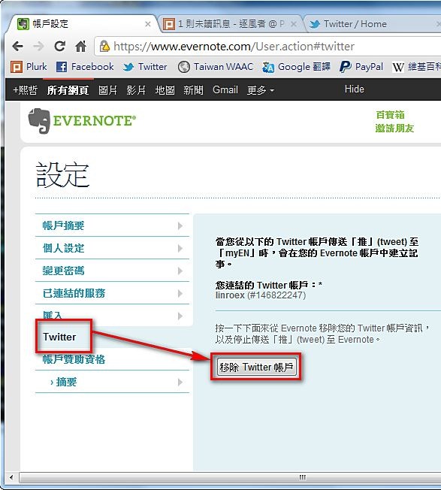Open +熙哲 in Google bar
The image size is (441, 490).
click(x=25, y=90)
